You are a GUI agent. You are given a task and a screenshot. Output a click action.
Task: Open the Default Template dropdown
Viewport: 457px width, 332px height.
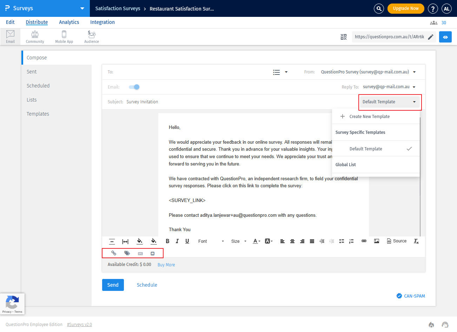point(390,102)
